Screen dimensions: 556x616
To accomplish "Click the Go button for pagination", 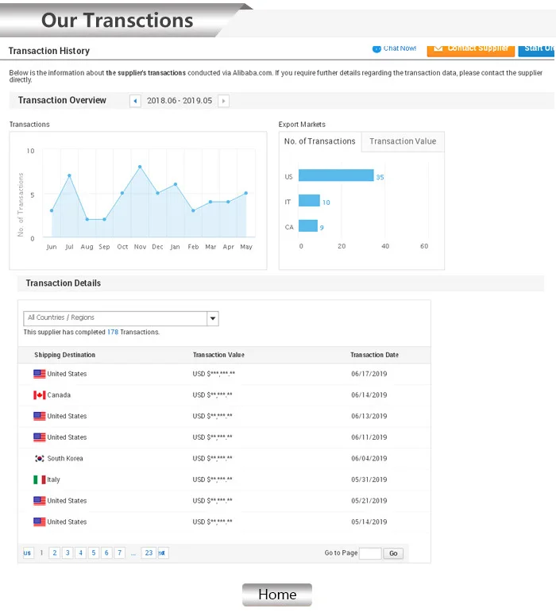I will 393,553.
